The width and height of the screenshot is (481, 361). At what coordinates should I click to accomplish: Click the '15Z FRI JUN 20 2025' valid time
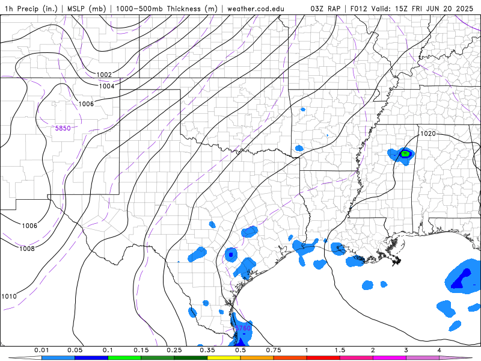coord(434,8)
